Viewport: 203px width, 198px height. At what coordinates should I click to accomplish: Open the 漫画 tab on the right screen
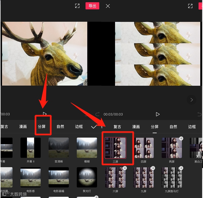pyautogui.click(x=136, y=127)
